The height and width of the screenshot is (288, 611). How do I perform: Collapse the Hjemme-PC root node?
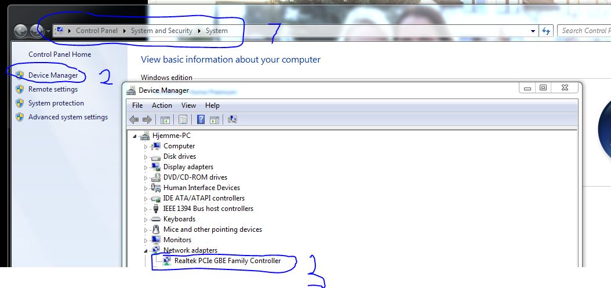[x=134, y=136]
